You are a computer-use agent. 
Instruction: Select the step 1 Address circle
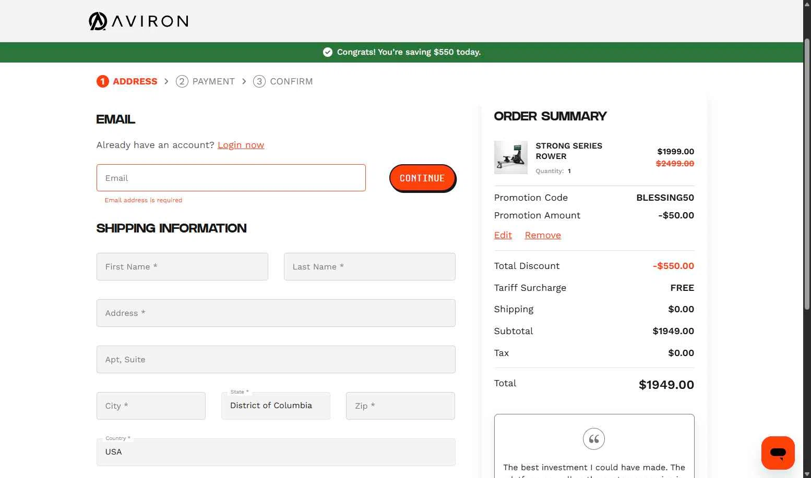[x=103, y=81]
